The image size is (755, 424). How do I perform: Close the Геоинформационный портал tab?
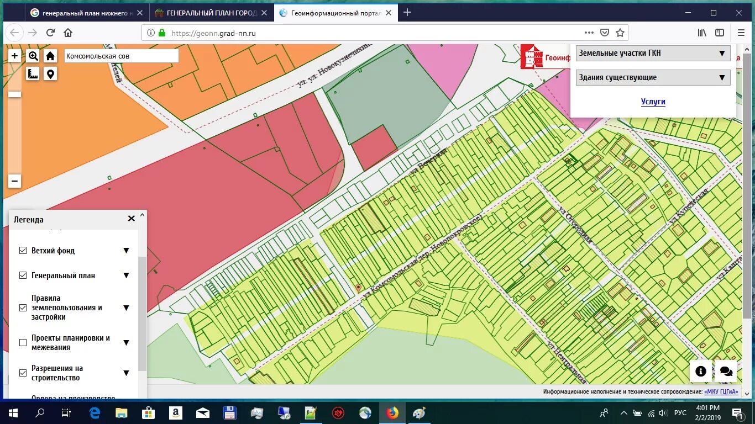click(389, 13)
